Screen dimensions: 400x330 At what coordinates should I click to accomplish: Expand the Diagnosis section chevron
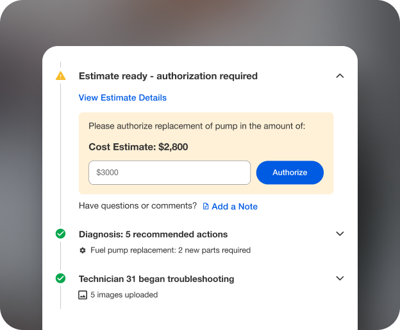pos(340,234)
